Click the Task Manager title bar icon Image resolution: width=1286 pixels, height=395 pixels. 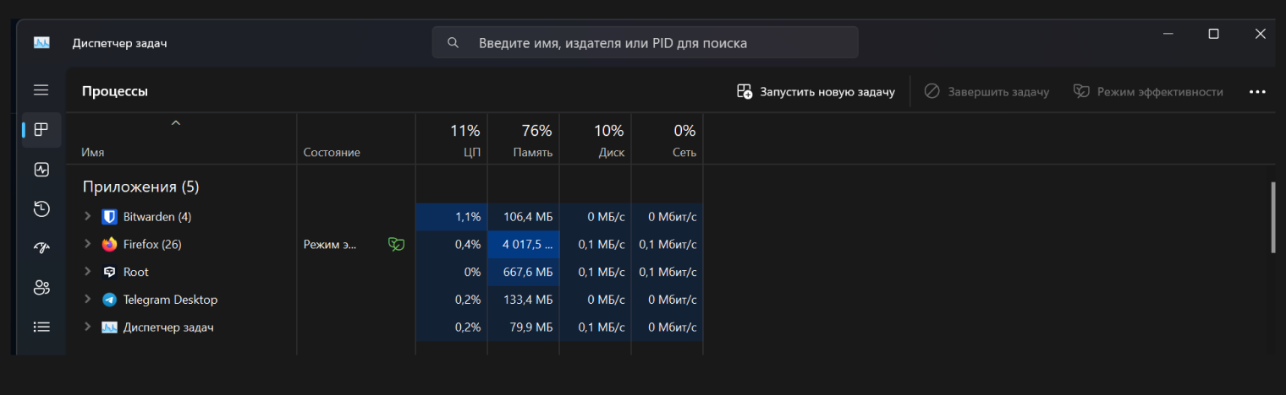[41, 42]
